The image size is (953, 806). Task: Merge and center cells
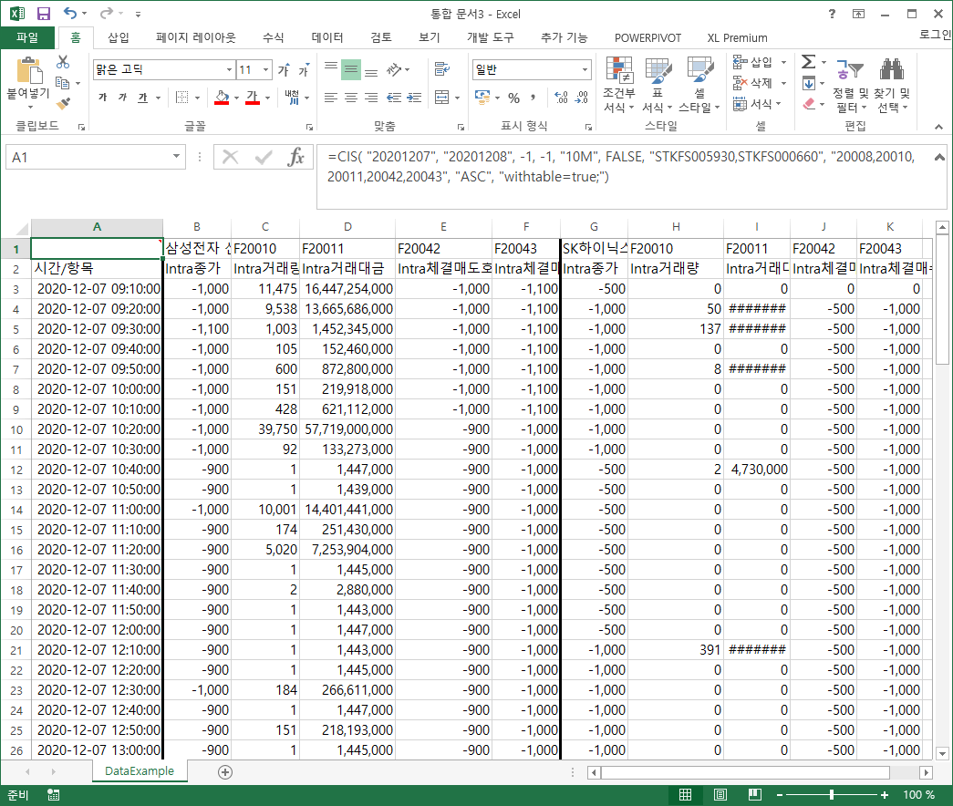point(442,98)
